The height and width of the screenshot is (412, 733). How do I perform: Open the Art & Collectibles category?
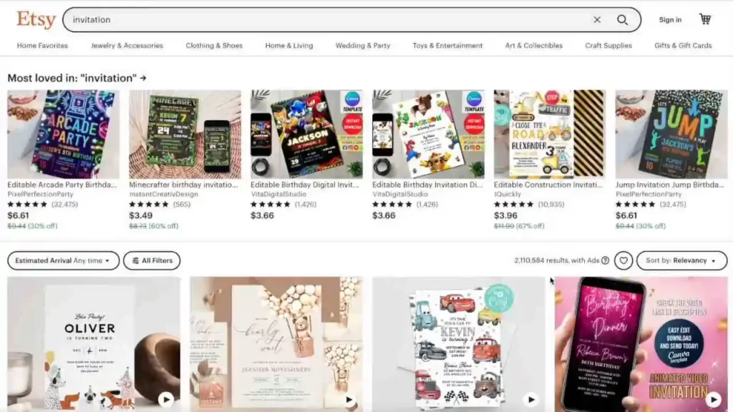click(534, 45)
